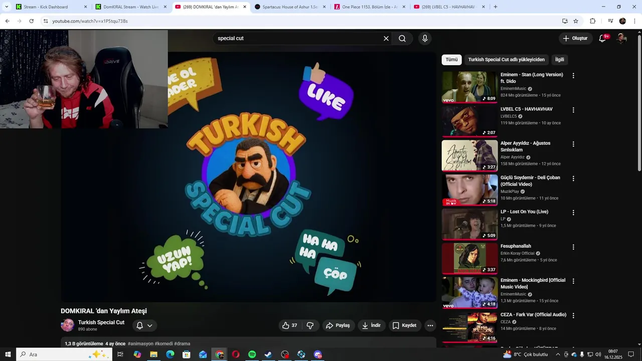This screenshot has width=642, height=361.
Task: Open Windows Start menu
Action: (8, 354)
